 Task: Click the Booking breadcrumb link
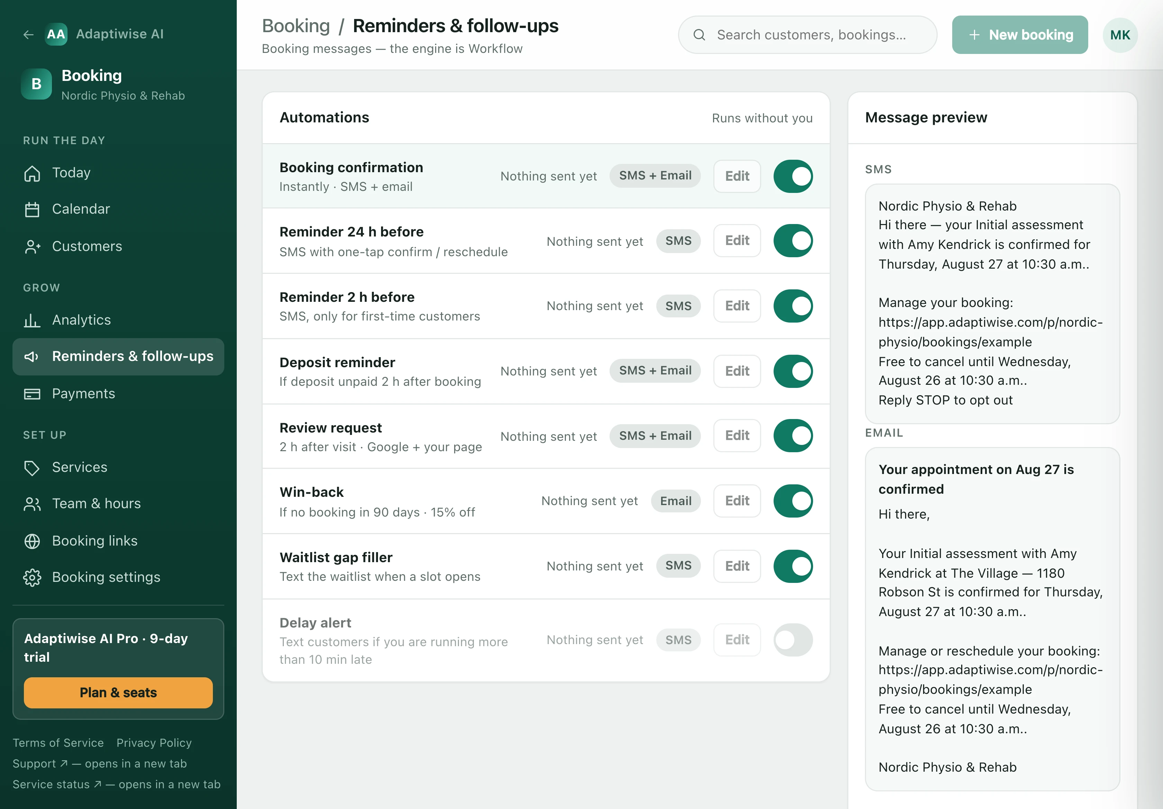point(296,26)
